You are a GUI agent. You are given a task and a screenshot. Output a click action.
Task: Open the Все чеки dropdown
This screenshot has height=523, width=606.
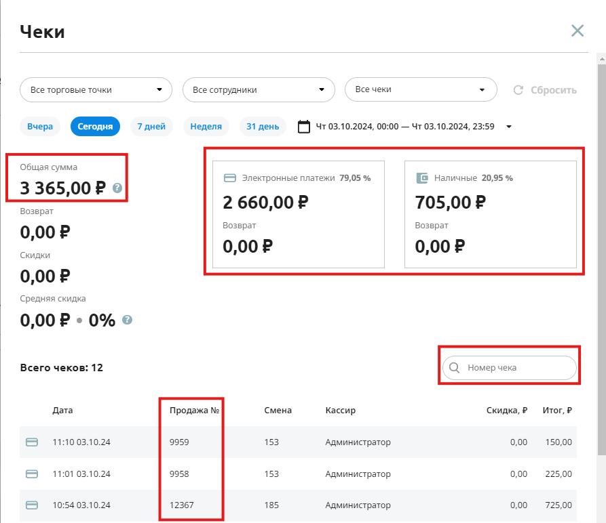421,89
